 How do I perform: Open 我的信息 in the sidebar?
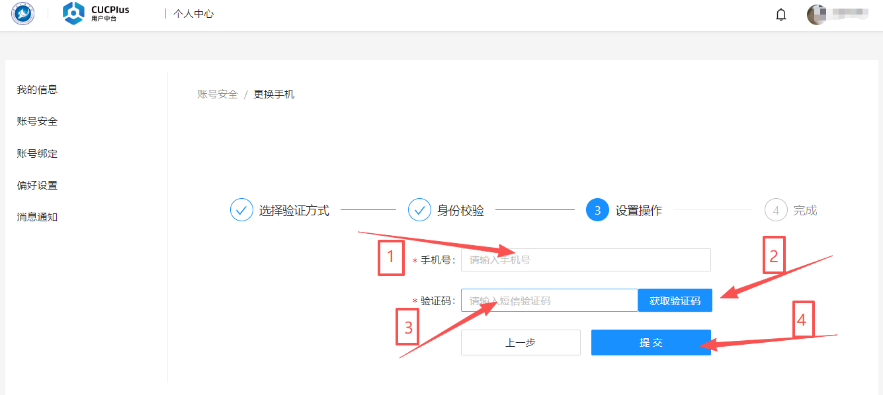click(37, 89)
